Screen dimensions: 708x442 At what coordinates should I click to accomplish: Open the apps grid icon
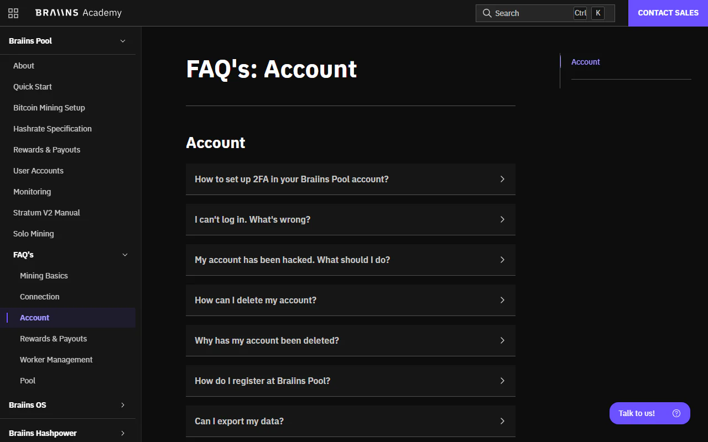click(x=13, y=13)
